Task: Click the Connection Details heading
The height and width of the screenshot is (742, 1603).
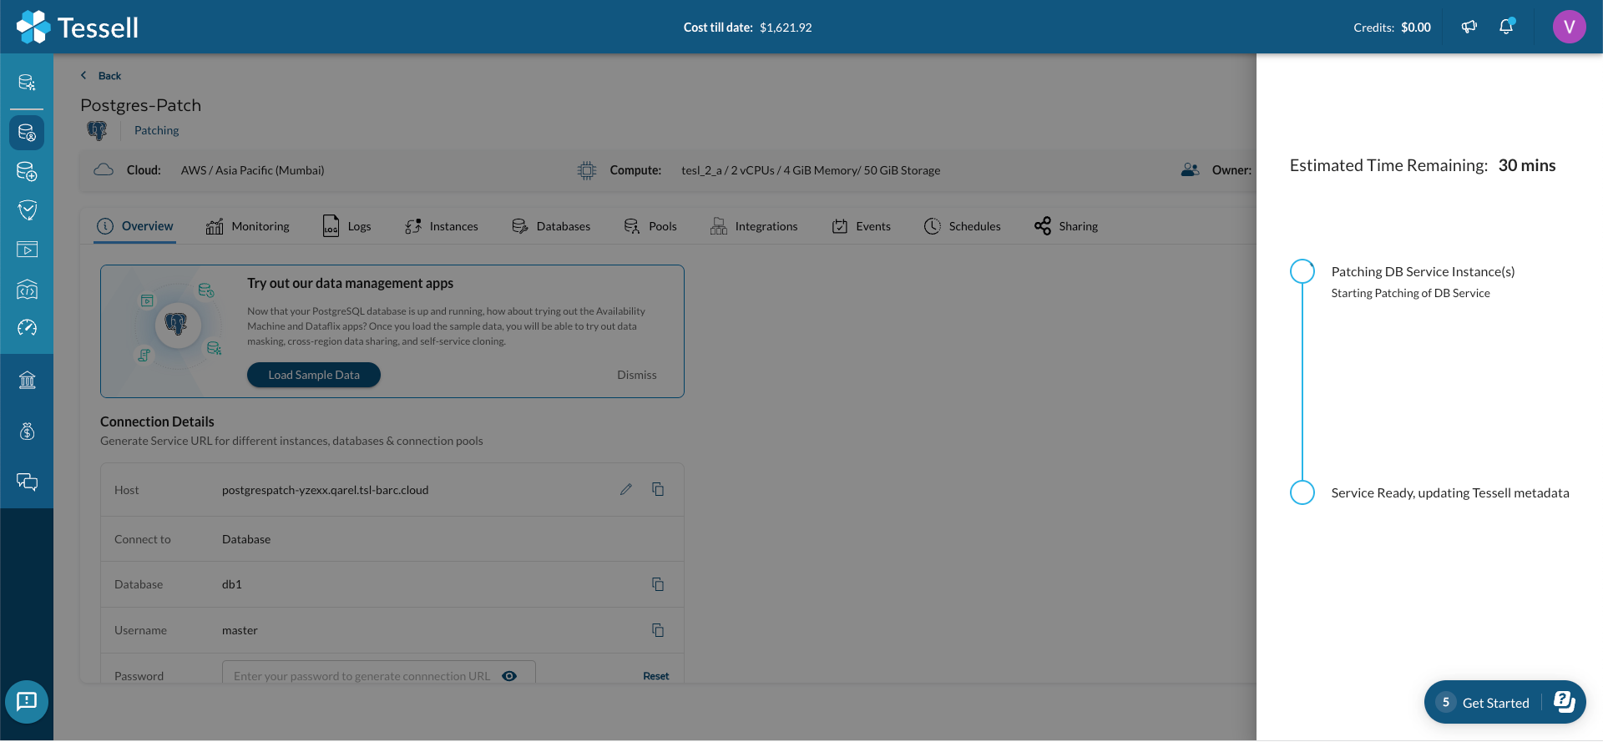Action: 157,421
